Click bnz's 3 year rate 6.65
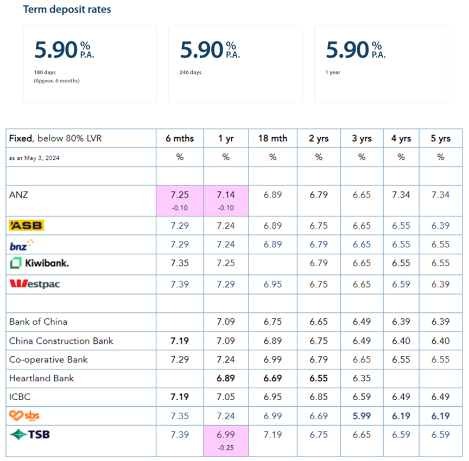This screenshot has width=469, height=461. pos(362,245)
